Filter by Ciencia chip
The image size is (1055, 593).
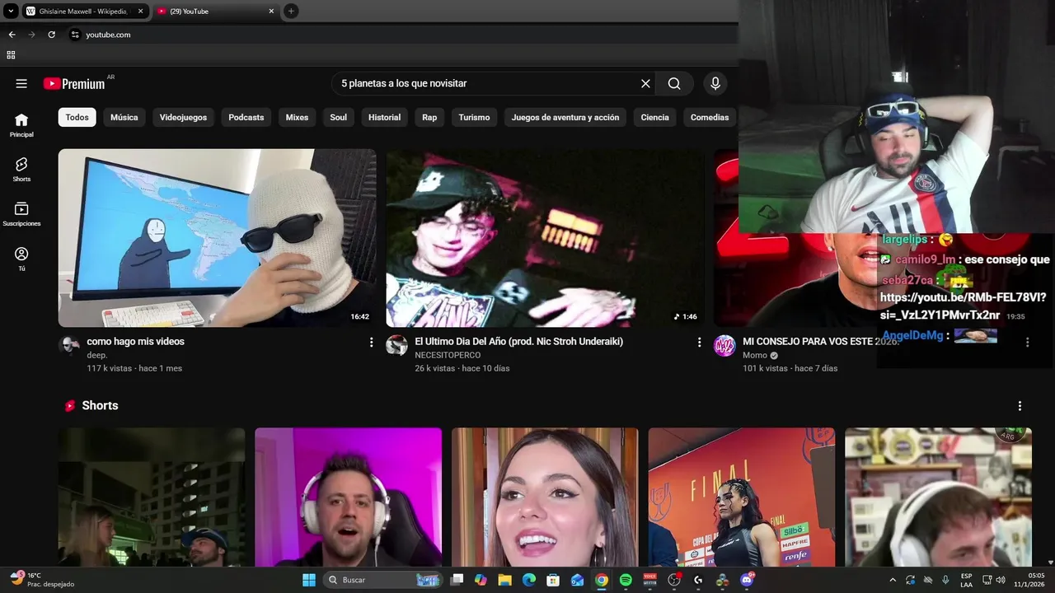click(x=655, y=117)
